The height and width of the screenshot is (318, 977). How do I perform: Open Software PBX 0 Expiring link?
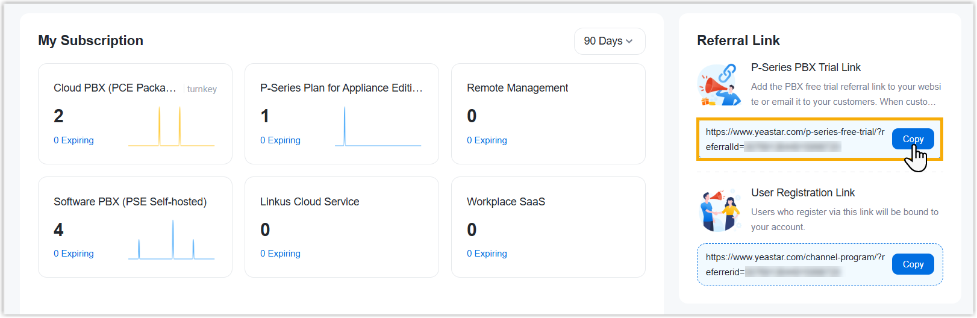[73, 254]
